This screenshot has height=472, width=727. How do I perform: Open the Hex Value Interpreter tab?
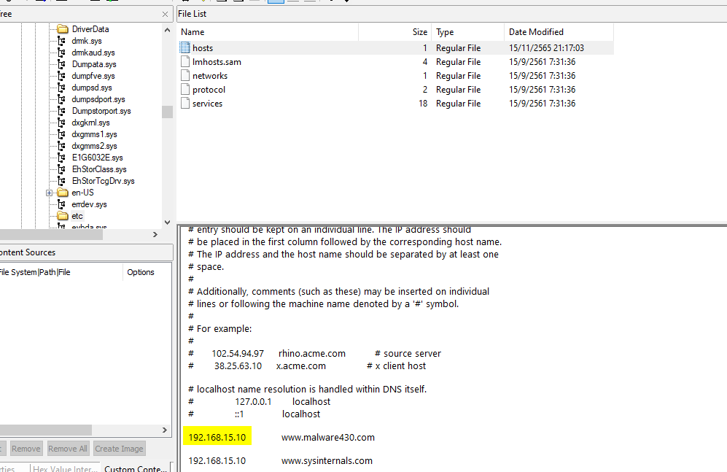click(64, 468)
